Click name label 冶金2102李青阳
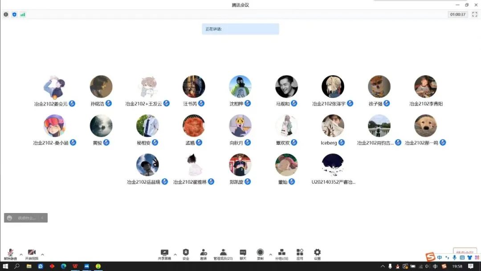 pos(426,104)
